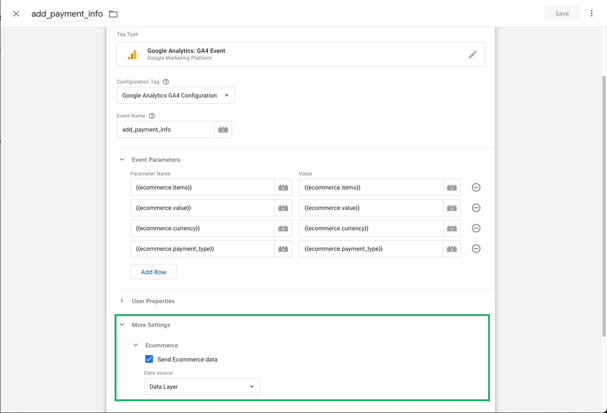This screenshot has width=607, height=413.
Task: Open Configuration Tag help icon
Action: [x=166, y=82]
